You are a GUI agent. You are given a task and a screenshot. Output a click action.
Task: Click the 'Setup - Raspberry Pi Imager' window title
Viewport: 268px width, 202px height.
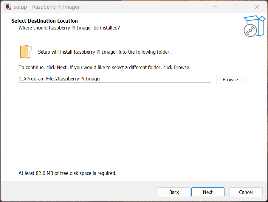47,7
